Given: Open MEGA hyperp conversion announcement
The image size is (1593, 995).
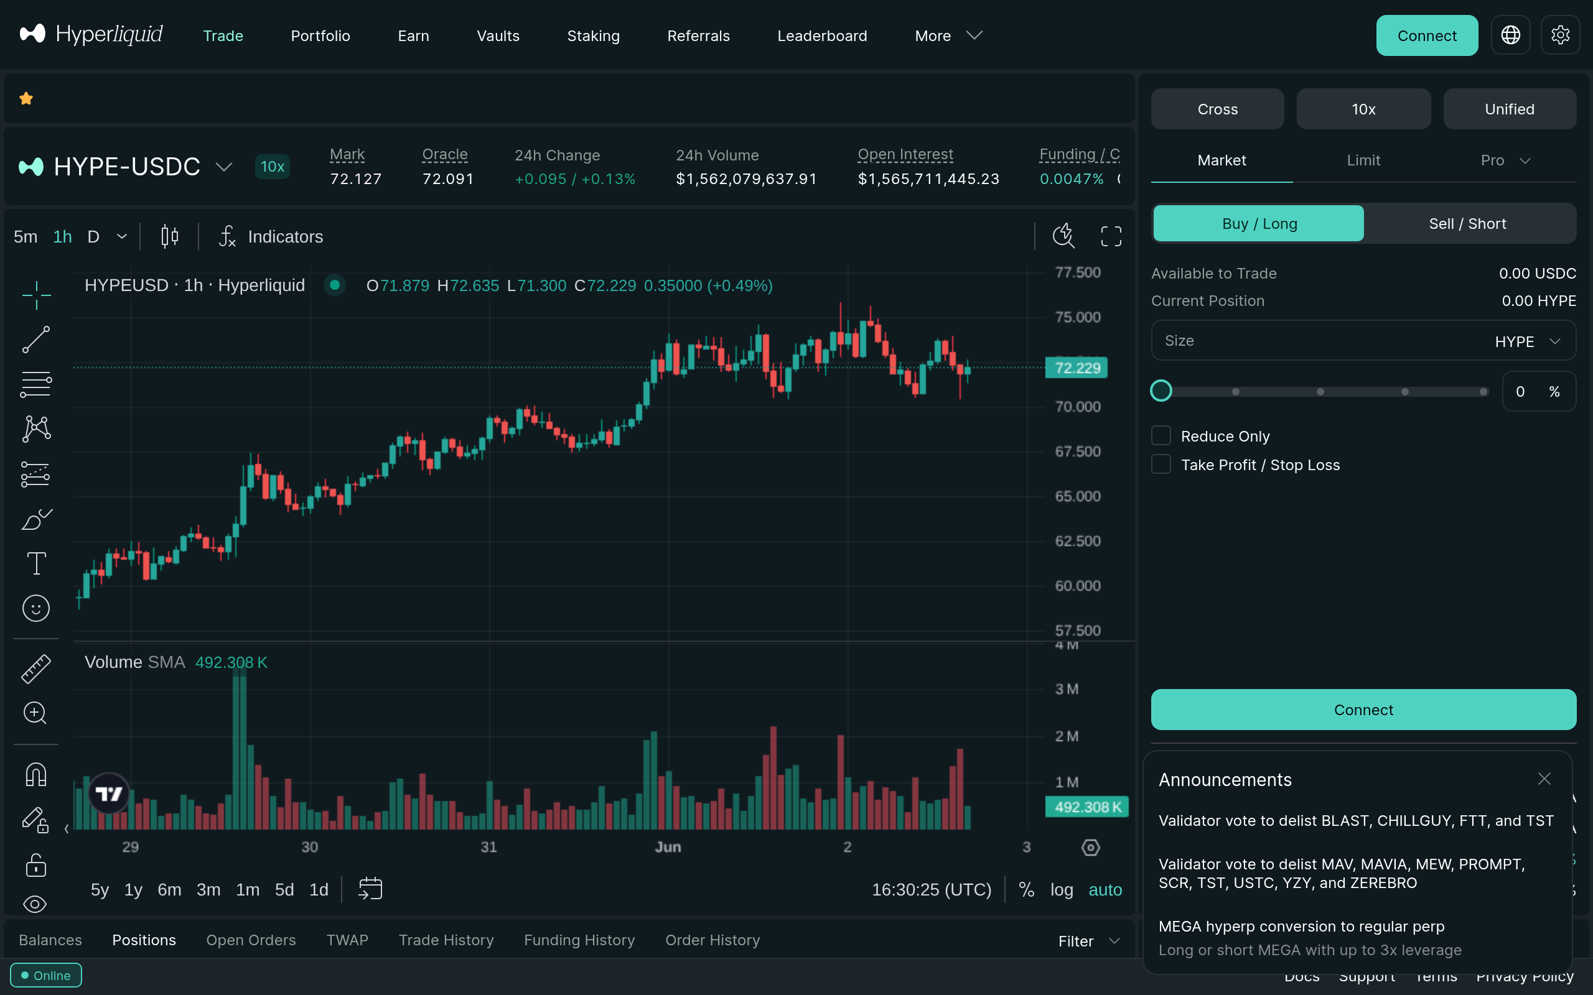Looking at the screenshot, I should tap(1310, 938).
